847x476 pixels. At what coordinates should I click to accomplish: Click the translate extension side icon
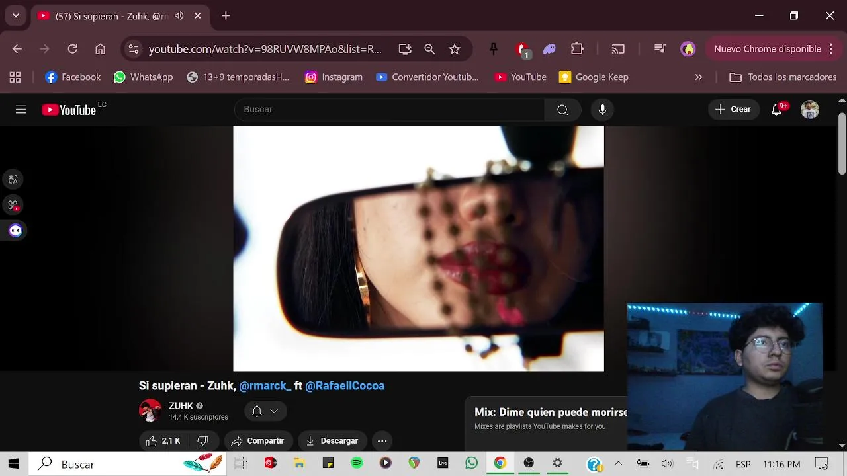point(13,179)
